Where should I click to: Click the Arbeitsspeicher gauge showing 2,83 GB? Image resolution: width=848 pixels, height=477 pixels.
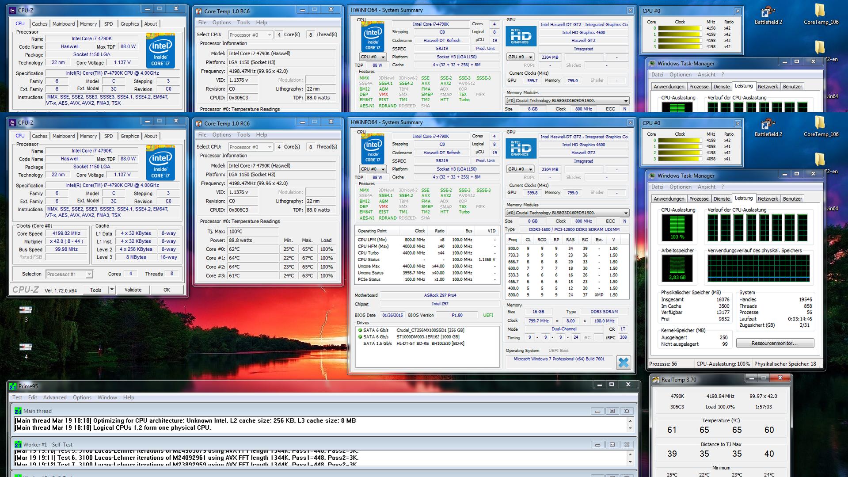[677, 268]
